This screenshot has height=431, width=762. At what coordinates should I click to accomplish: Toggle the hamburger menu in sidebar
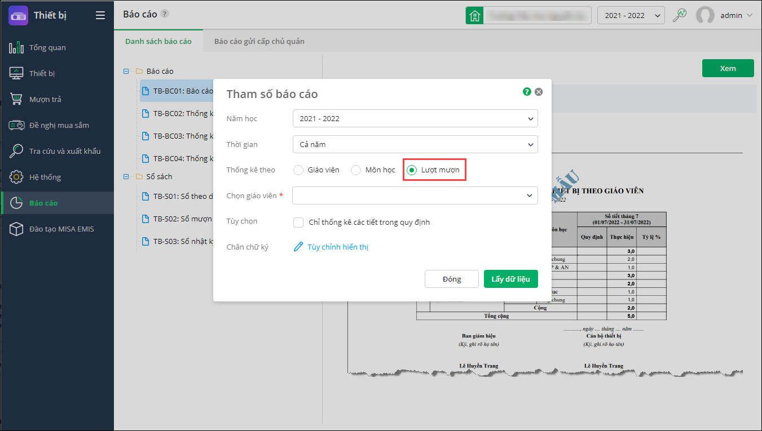[100, 15]
